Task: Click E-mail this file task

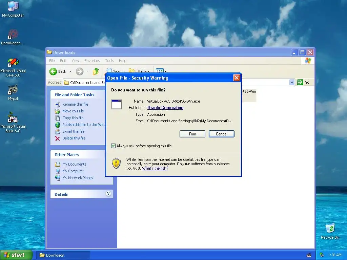Action: pyautogui.click(x=74, y=131)
